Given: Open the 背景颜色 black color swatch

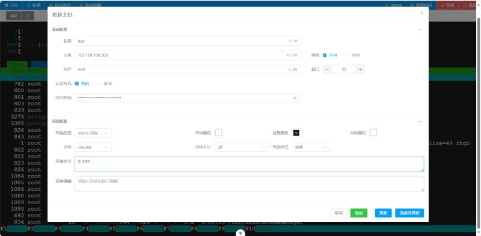Looking at the screenshot, I should click(x=296, y=133).
